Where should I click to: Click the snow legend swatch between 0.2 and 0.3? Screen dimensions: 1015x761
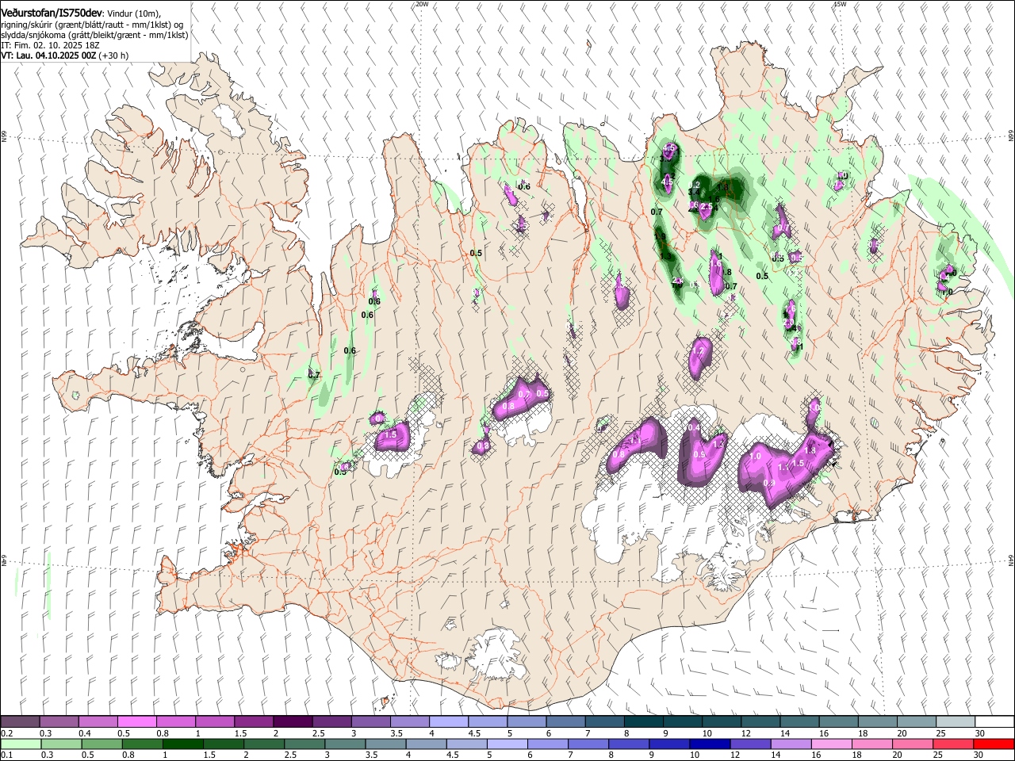[21, 721]
